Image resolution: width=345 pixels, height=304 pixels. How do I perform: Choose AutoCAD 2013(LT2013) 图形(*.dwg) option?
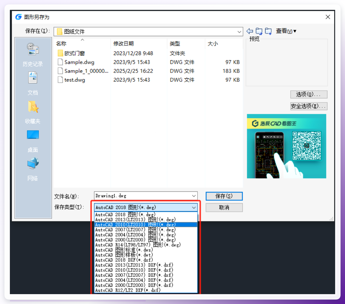coord(146,220)
